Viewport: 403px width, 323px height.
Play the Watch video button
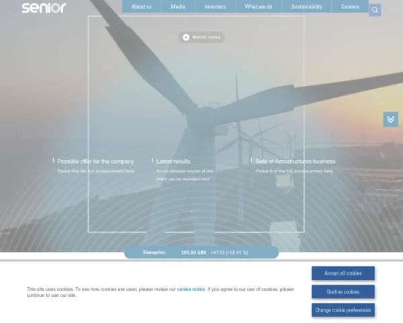(201, 38)
